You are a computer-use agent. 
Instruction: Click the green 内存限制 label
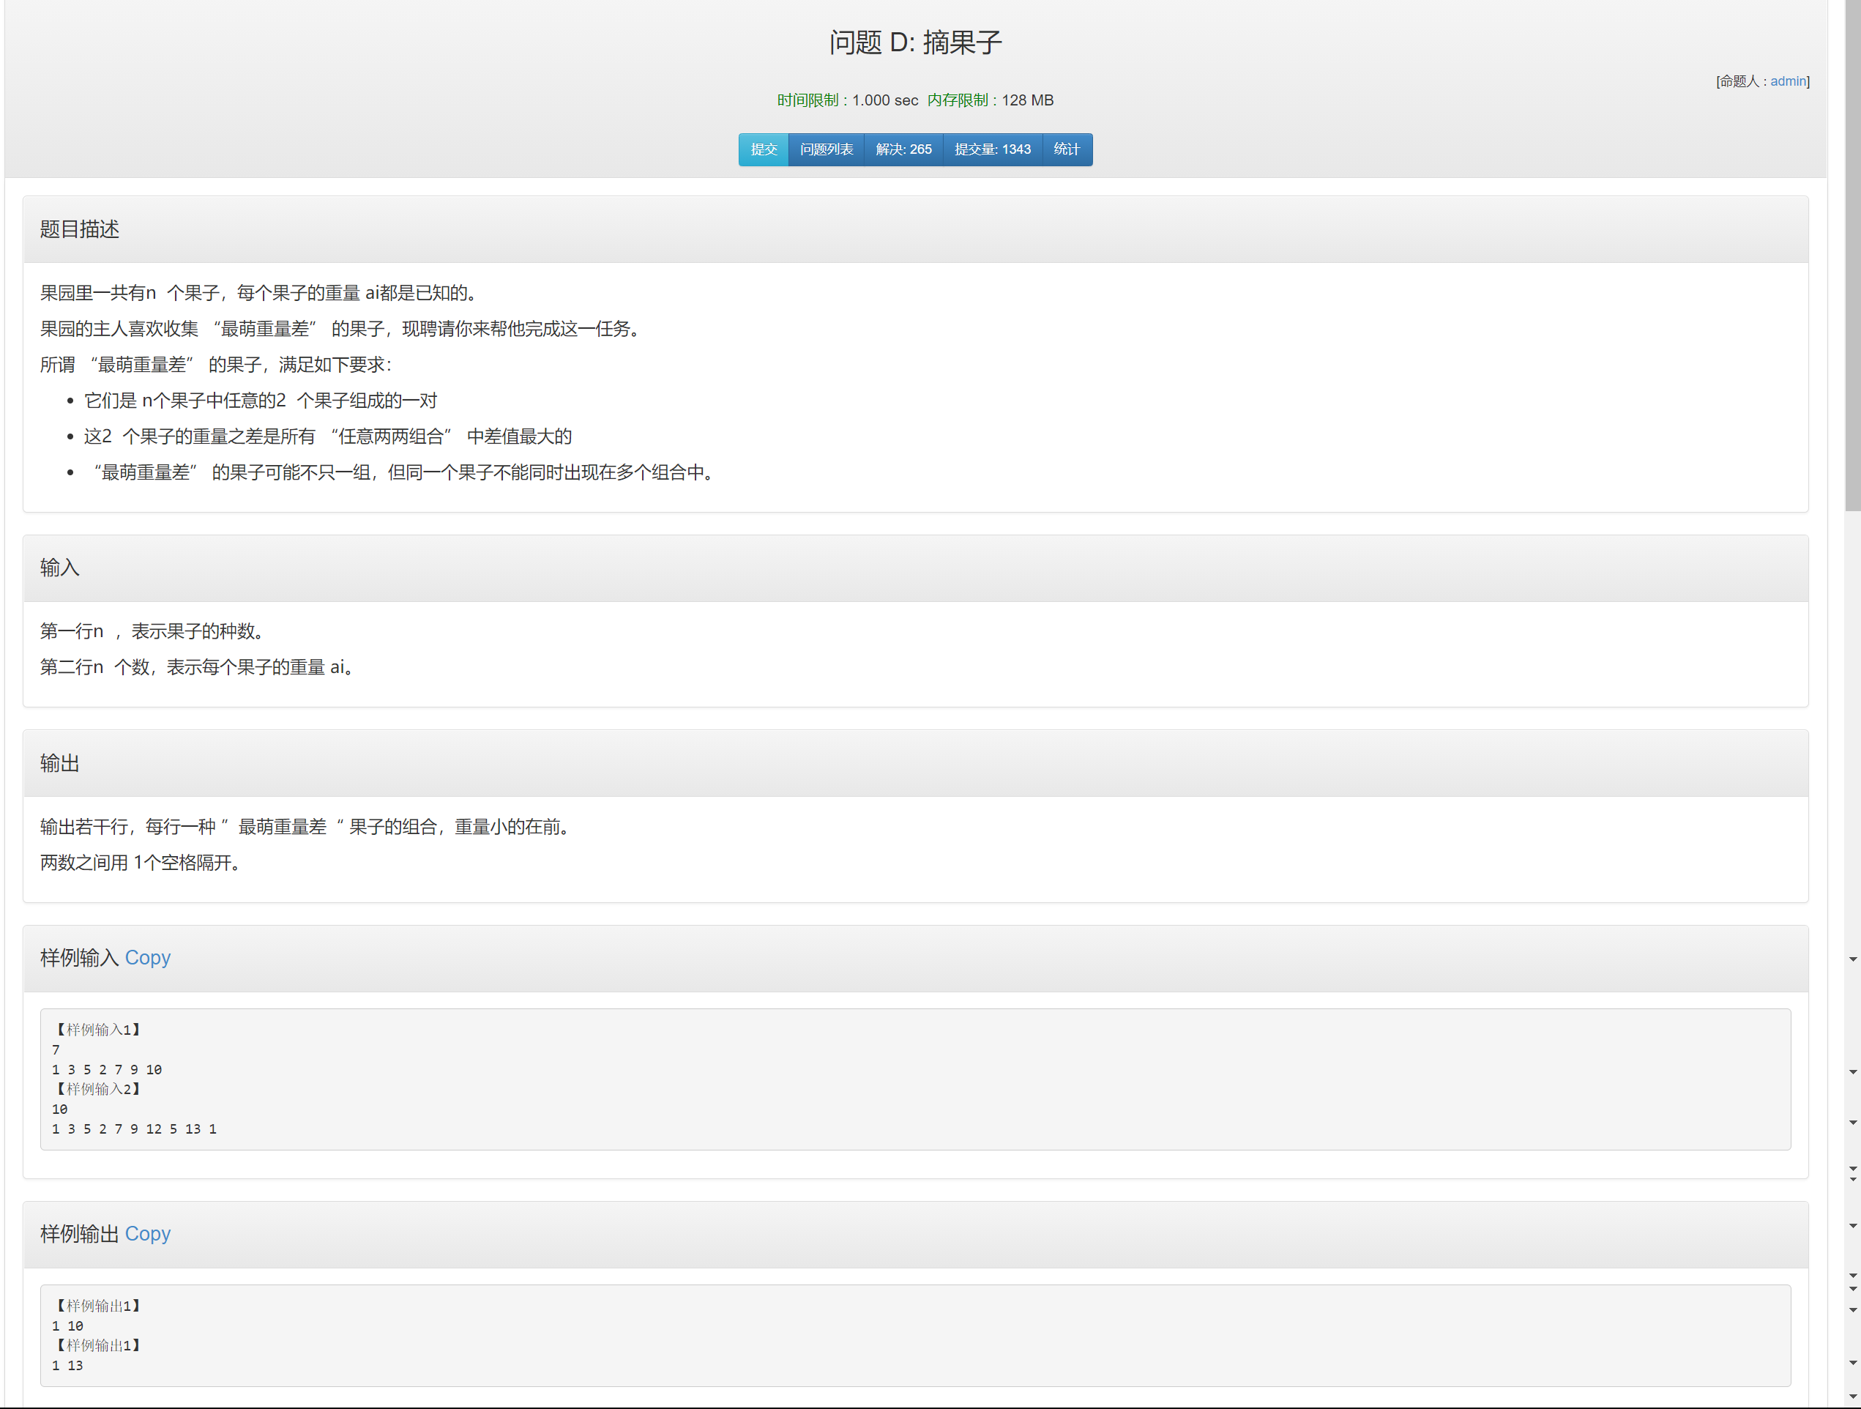coord(958,100)
